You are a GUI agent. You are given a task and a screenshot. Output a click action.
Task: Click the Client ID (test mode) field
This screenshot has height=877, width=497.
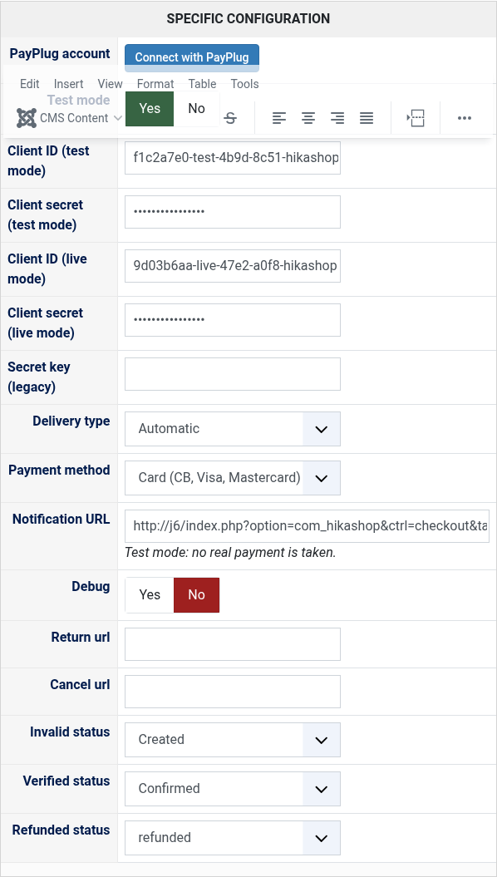(233, 158)
